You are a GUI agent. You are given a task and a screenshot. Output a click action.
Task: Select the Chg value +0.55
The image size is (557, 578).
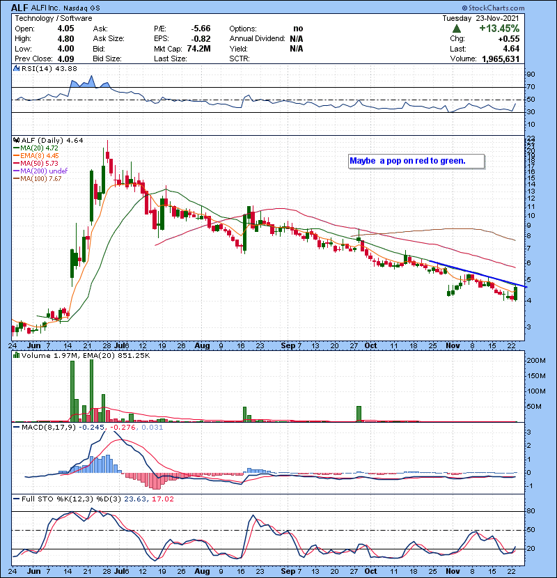(509, 39)
